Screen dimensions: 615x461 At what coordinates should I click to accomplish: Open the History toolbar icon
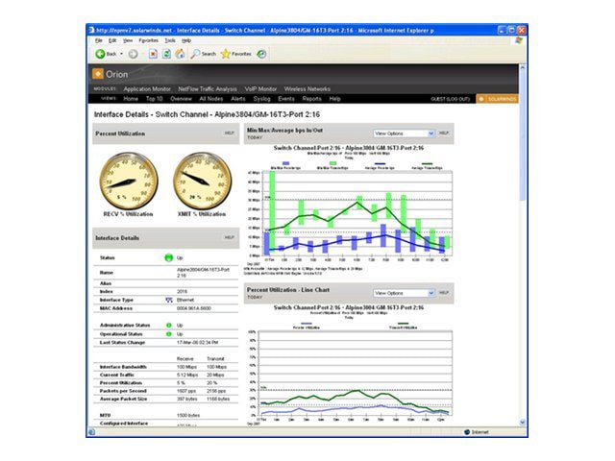pos(261,54)
